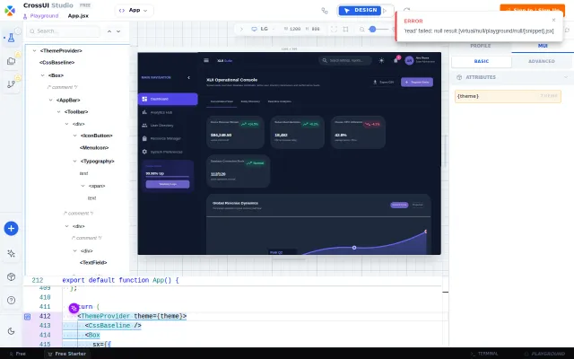Select the CssBaseline tree node
The image size is (574, 359).
pos(57,63)
